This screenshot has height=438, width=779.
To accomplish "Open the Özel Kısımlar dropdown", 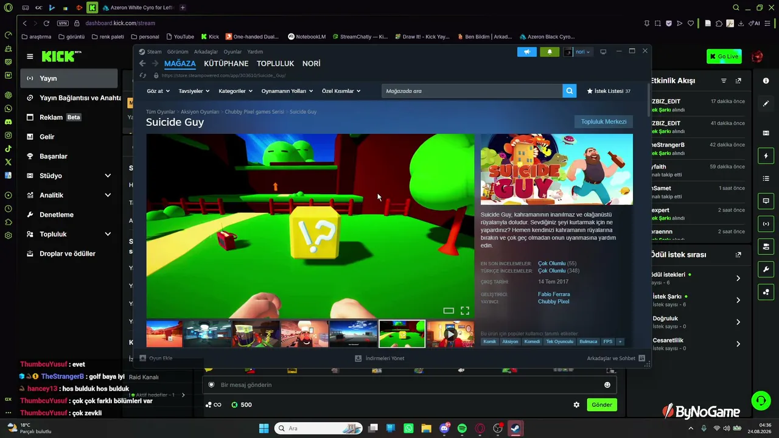I will (x=341, y=91).
